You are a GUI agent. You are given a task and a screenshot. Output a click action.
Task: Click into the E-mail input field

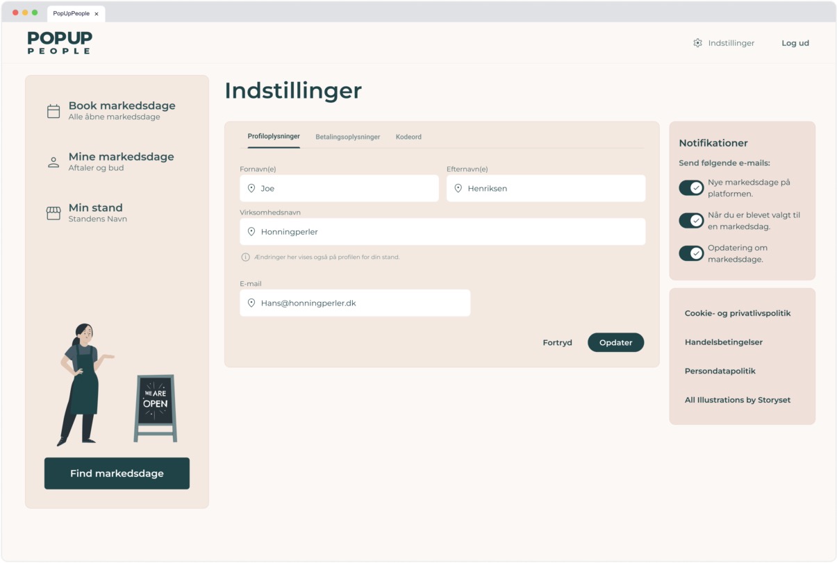pyautogui.click(x=361, y=303)
